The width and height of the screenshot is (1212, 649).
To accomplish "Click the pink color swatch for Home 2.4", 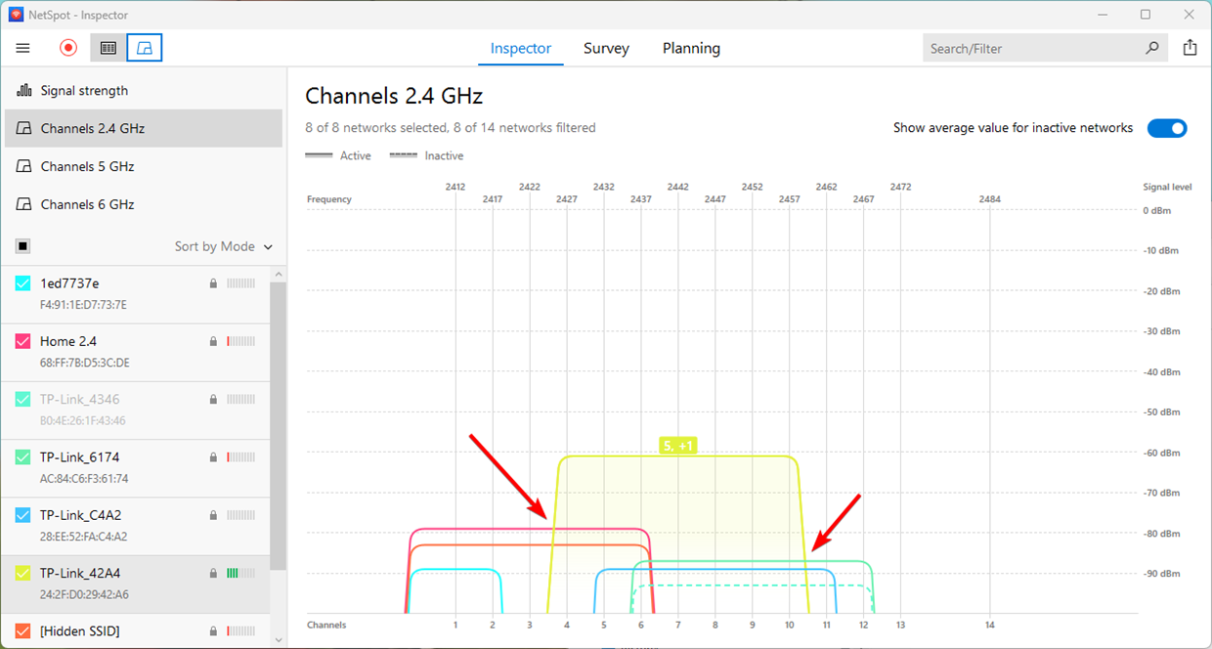I will [x=22, y=341].
